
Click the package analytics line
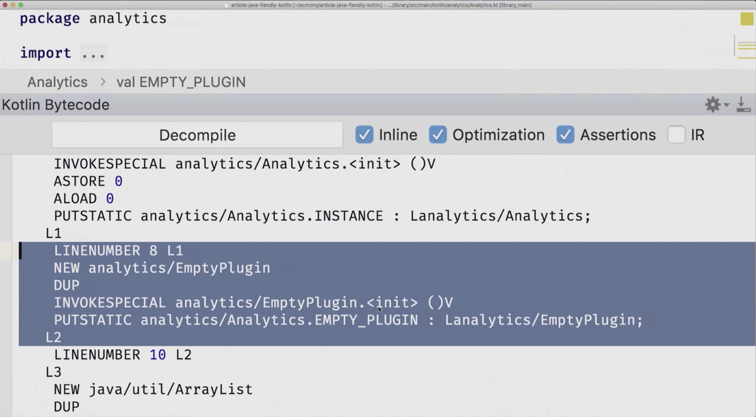(x=93, y=18)
